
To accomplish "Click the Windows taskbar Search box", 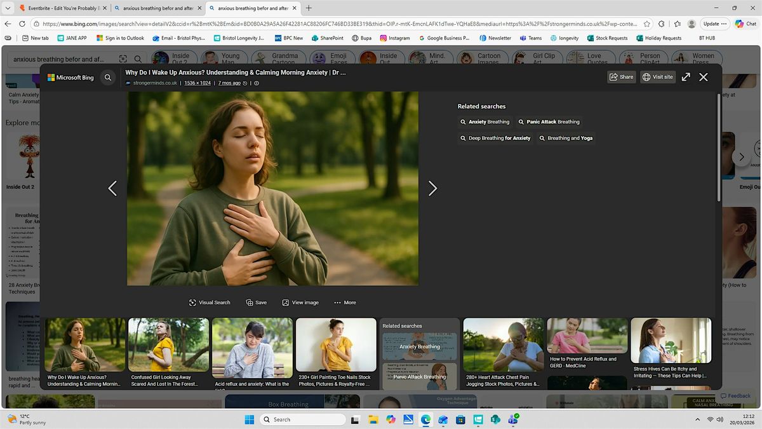I will tap(303, 419).
